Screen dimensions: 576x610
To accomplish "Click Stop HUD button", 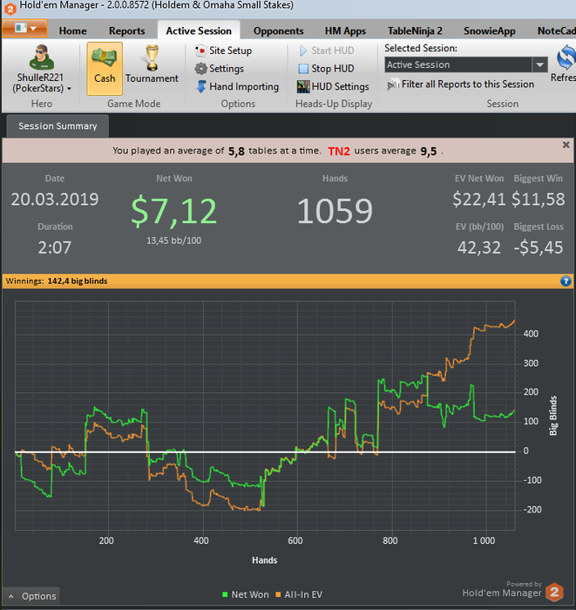I will click(x=326, y=69).
